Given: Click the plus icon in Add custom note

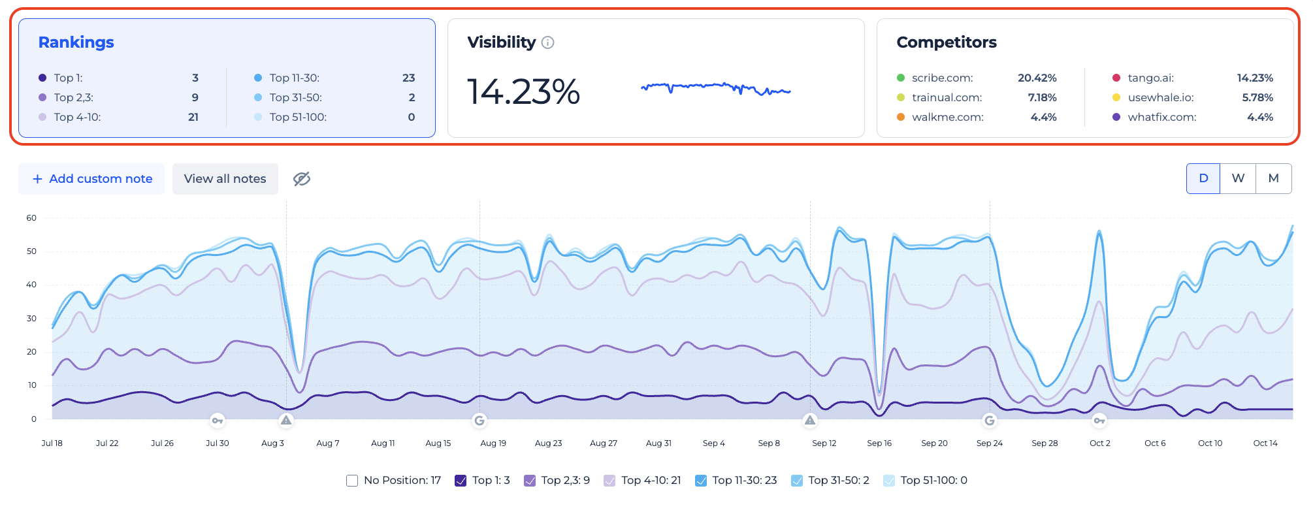Looking at the screenshot, I should click(37, 179).
